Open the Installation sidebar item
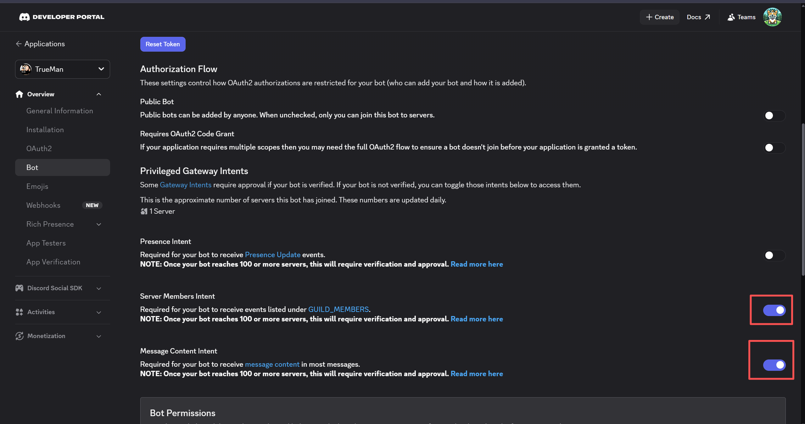This screenshot has height=424, width=805. [45, 130]
